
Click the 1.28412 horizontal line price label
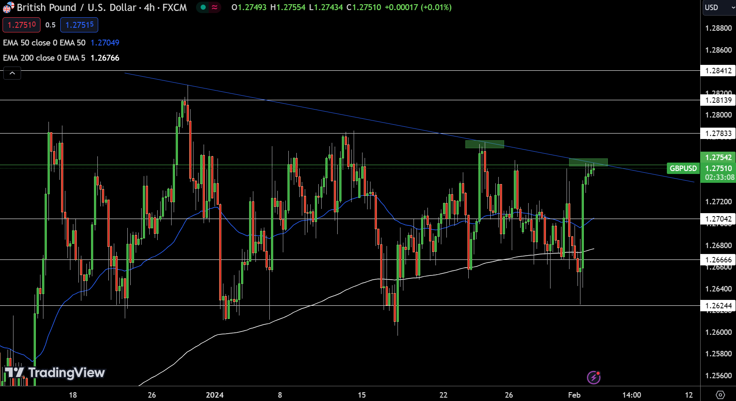click(718, 70)
